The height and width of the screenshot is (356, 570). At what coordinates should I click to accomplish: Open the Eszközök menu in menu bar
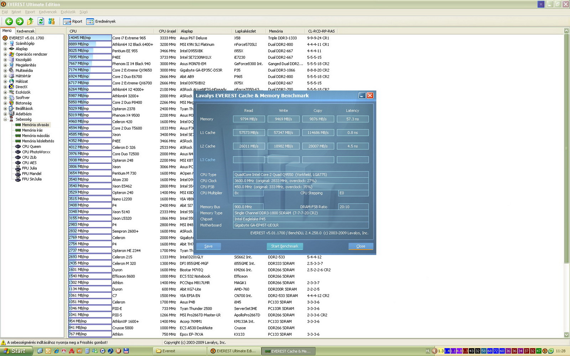pos(68,12)
